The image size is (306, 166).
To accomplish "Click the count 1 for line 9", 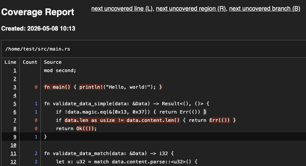I will [x=36, y=137].
